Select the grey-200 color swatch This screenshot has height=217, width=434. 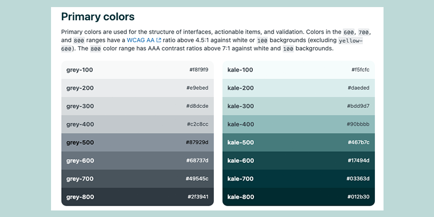138,88
